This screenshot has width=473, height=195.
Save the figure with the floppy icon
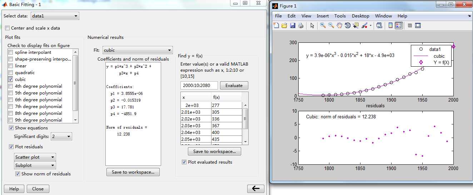coord(293,25)
